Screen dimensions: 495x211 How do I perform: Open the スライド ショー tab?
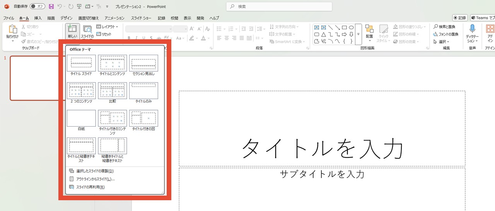(141, 18)
